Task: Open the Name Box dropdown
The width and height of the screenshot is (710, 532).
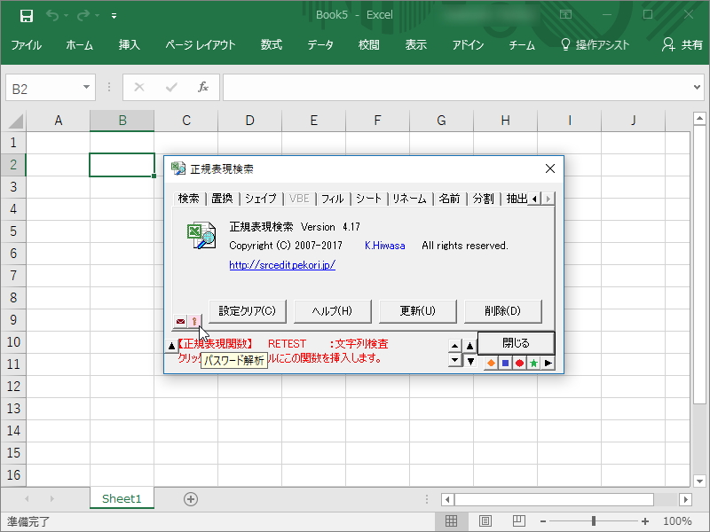Action: click(87, 88)
